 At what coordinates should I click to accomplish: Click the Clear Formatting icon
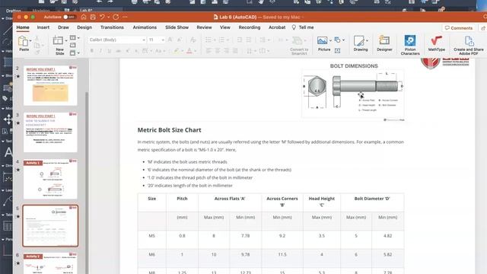point(193,40)
